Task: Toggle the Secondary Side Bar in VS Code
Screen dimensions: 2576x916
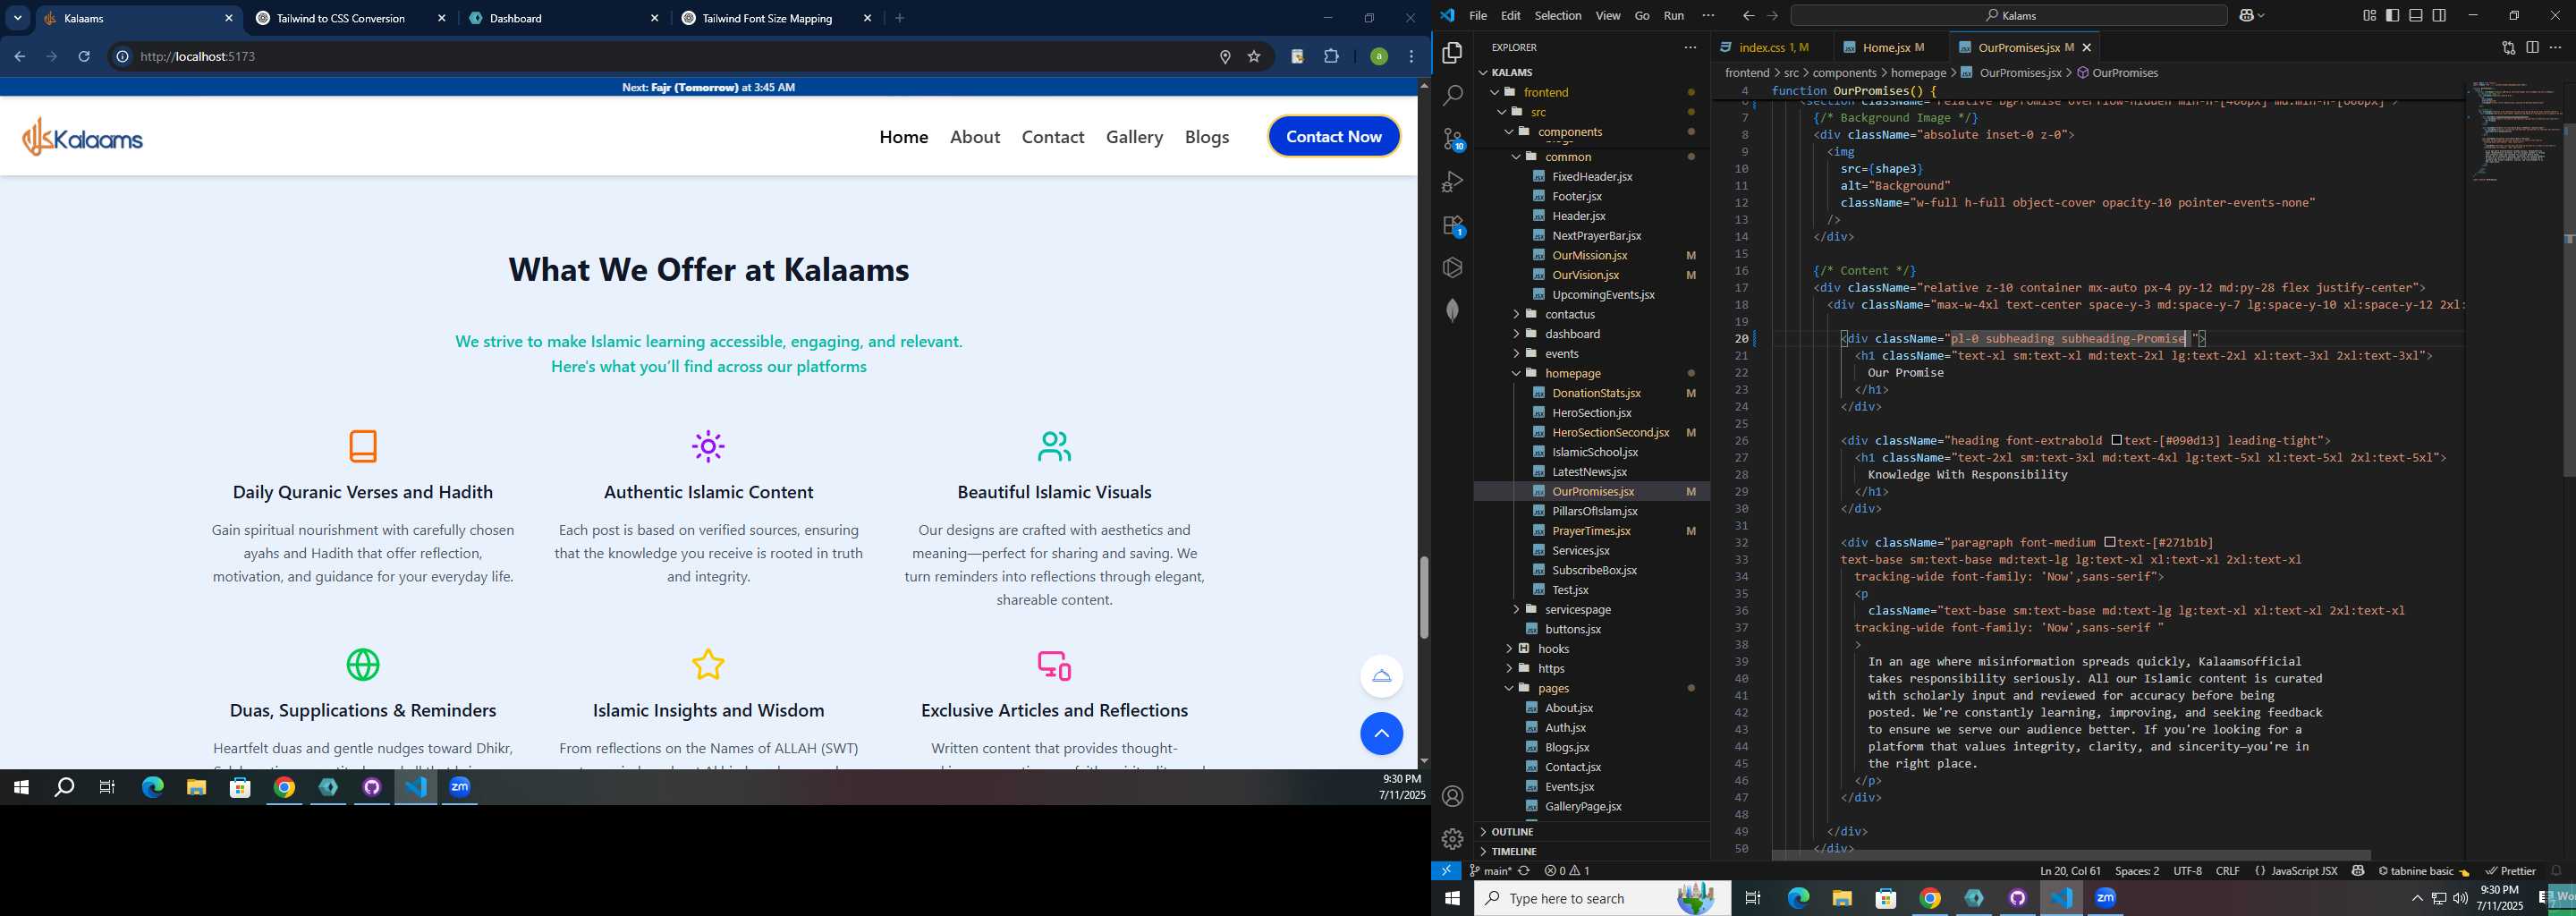Action: (2439, 15)
